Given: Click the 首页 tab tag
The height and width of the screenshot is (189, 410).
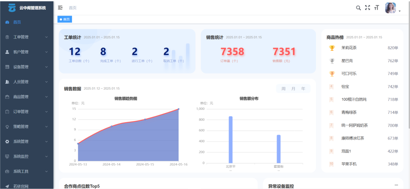Looking at the screenshot, I should pos(65,19).
